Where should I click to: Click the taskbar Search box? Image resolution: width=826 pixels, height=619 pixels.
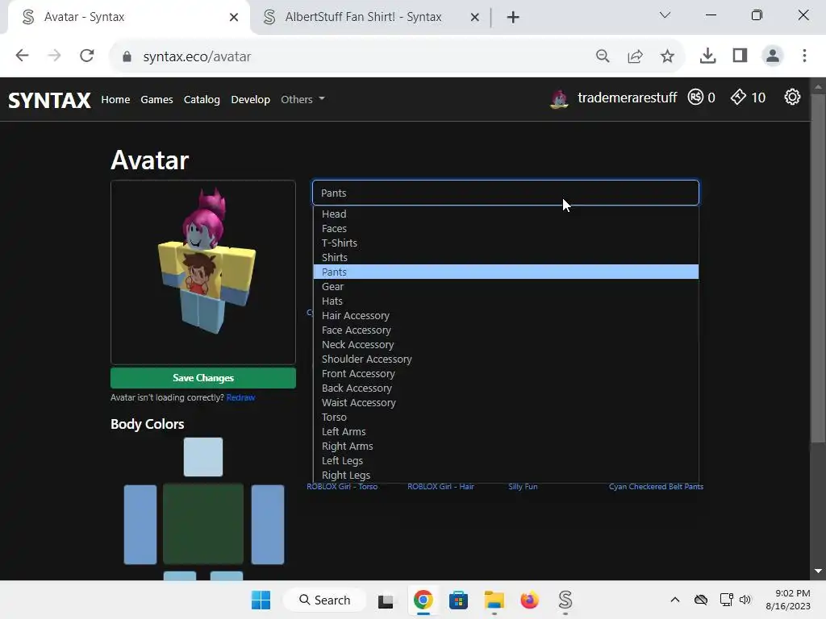coord(324,600)
